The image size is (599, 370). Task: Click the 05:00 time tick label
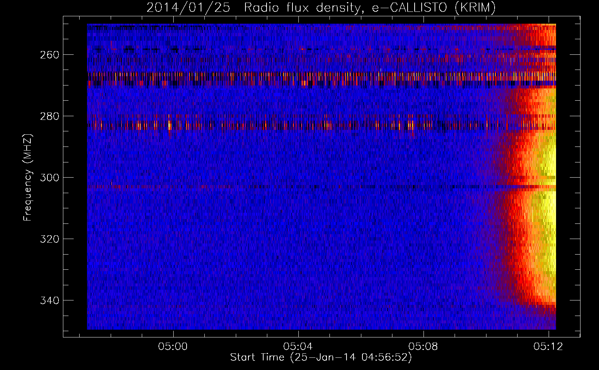point(173,347)
